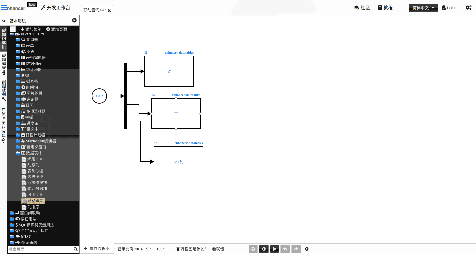The height and width of the screenshot is (254, 476).
Task: Click the circled play preview button
Action: (264, 249)
